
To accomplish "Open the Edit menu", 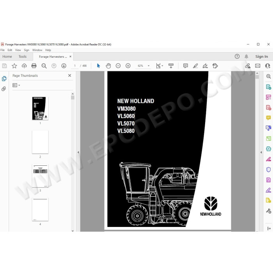I will [x=10, y=50].
